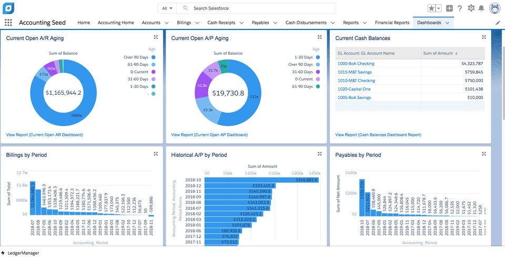
Task: Open the Cash Receipts tab
Action: [221, 23]
